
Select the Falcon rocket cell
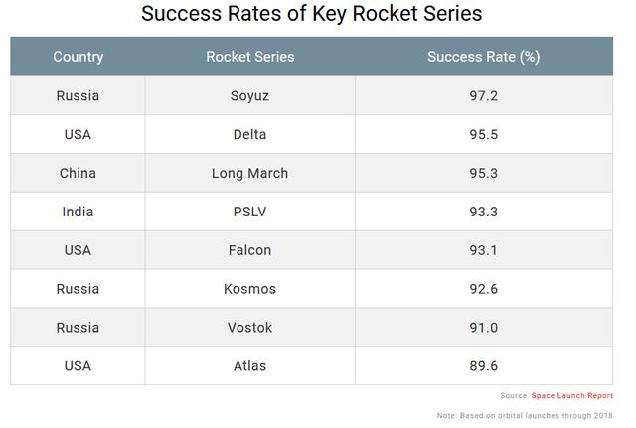pos(249,250)
